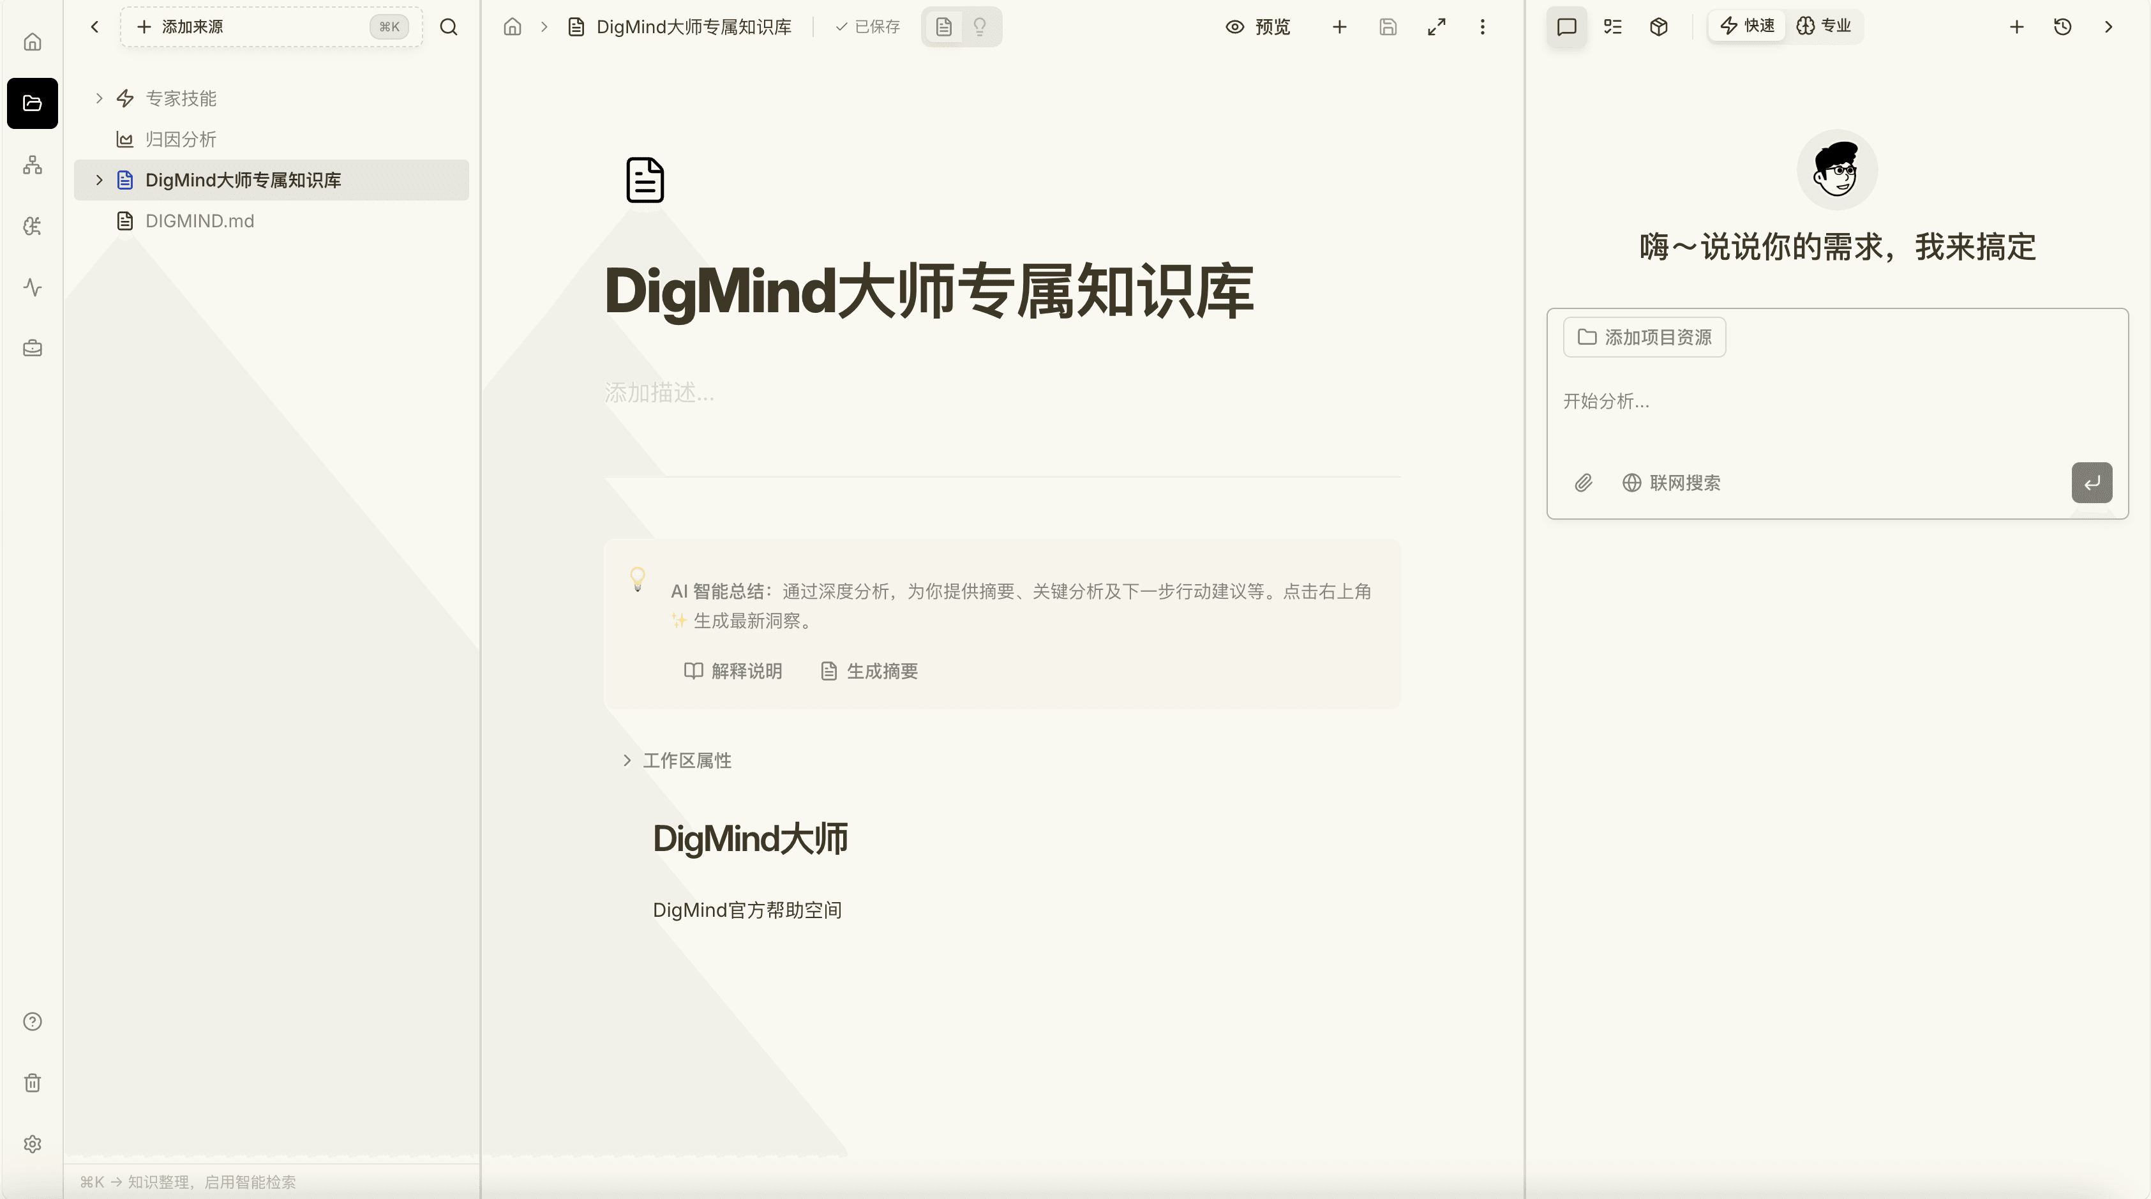This screenshot has height=1199, width=2151.
Task: Open the hierarchy network icon in sidebar
Action: coord(32,165)
